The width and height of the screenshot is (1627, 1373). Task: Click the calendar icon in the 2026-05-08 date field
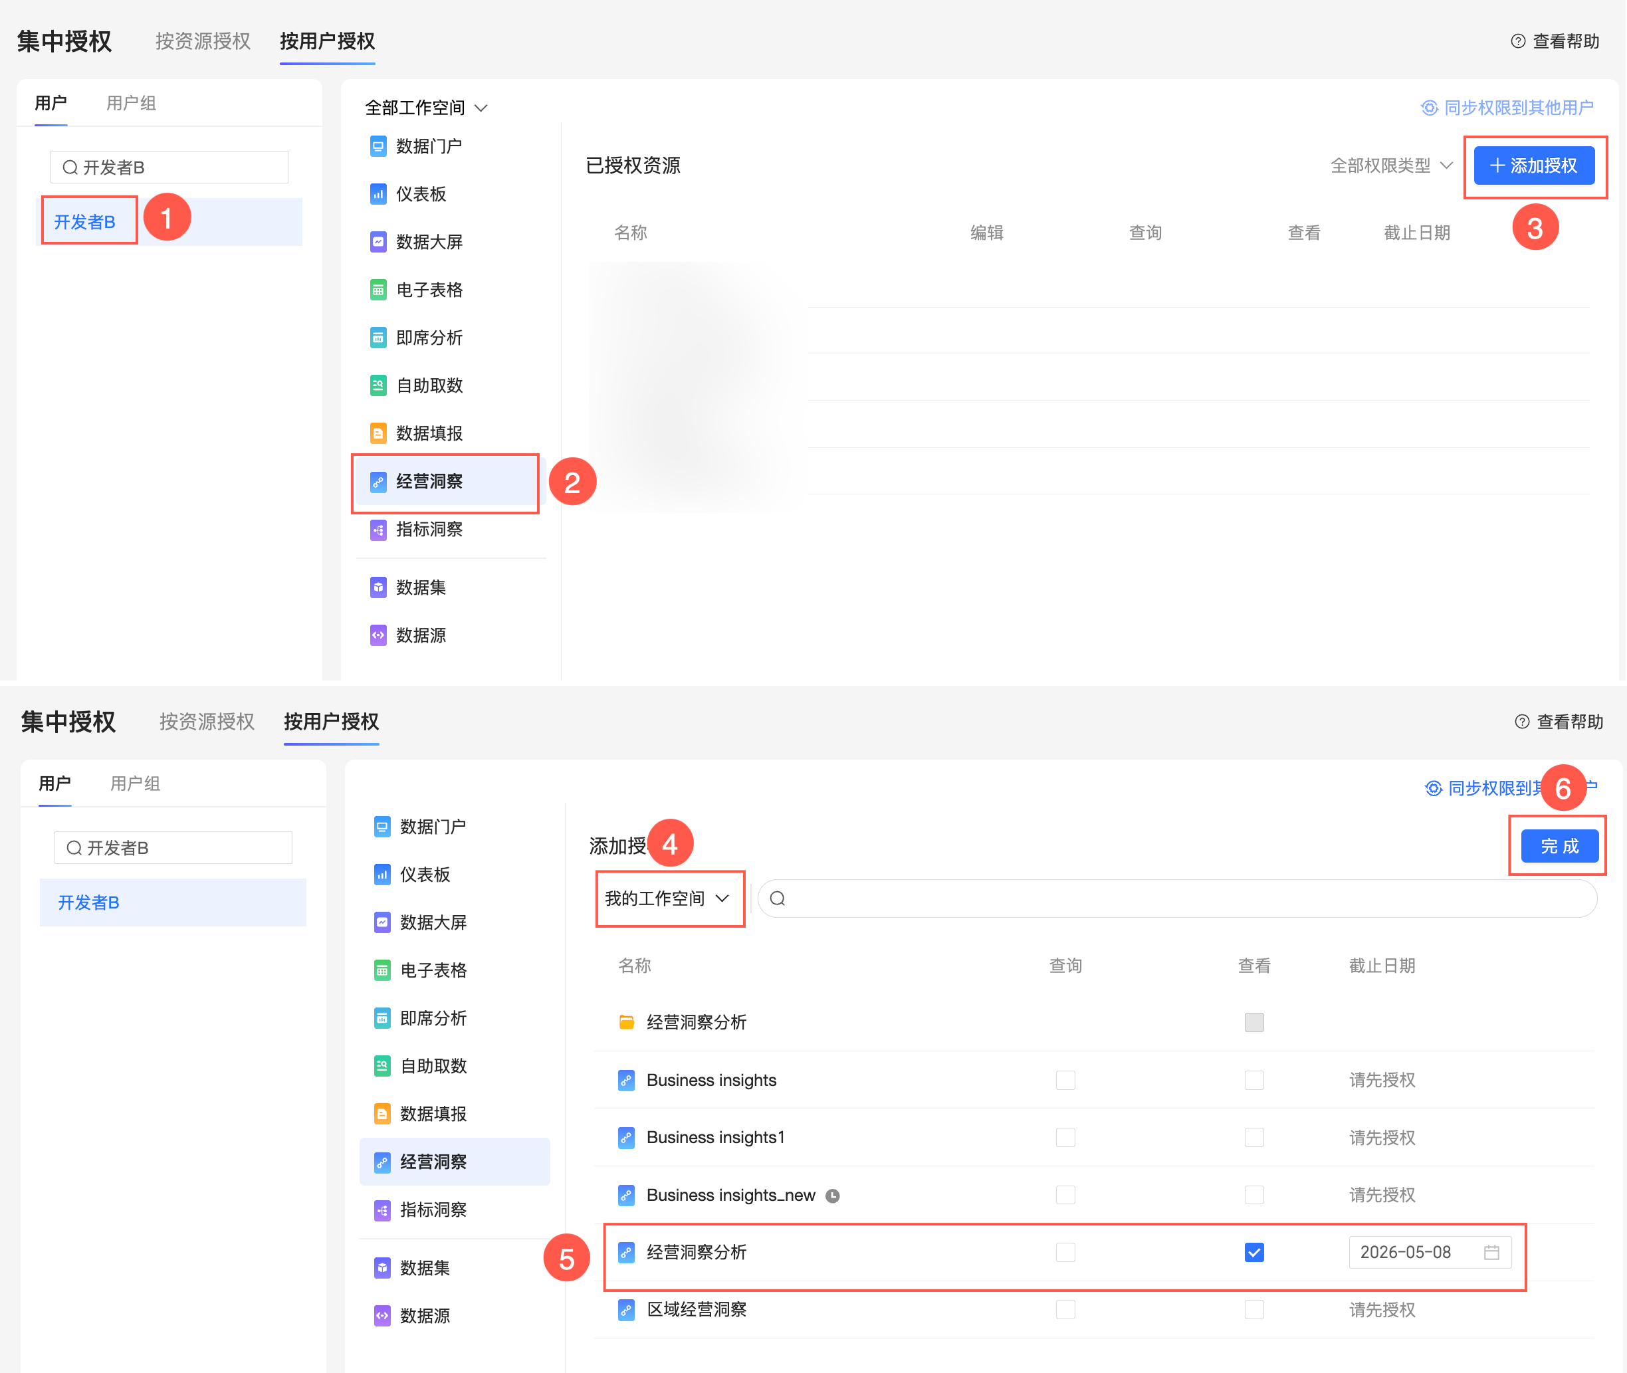(x=1491, y=1252)
